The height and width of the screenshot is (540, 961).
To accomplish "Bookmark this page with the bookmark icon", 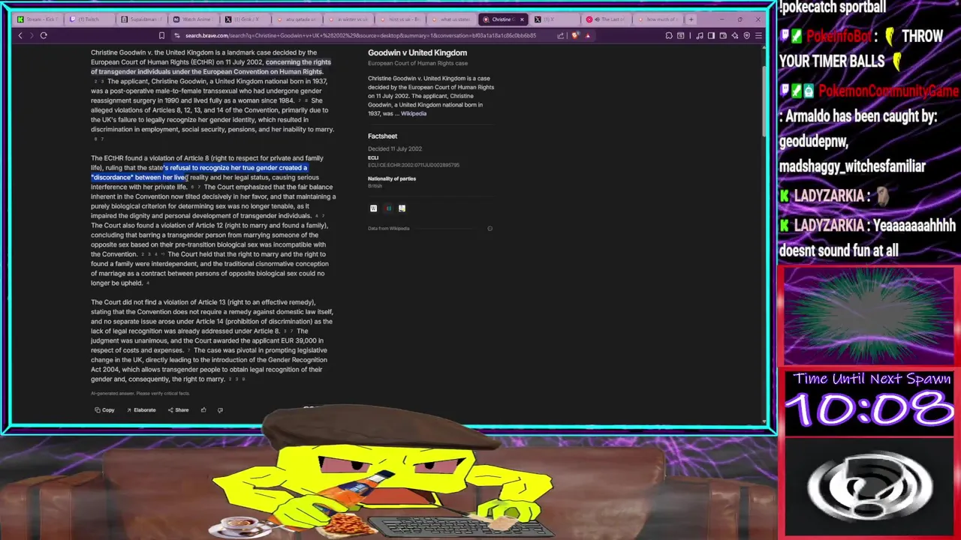I will pos(161,35).
